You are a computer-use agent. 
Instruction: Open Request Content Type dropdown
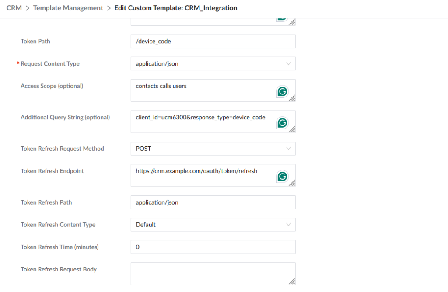(213, 64)
